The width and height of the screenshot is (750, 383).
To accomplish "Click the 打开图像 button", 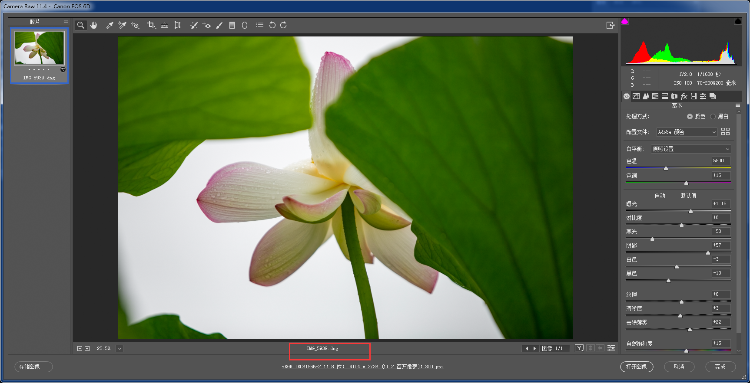I will click(x=636, y=367).
